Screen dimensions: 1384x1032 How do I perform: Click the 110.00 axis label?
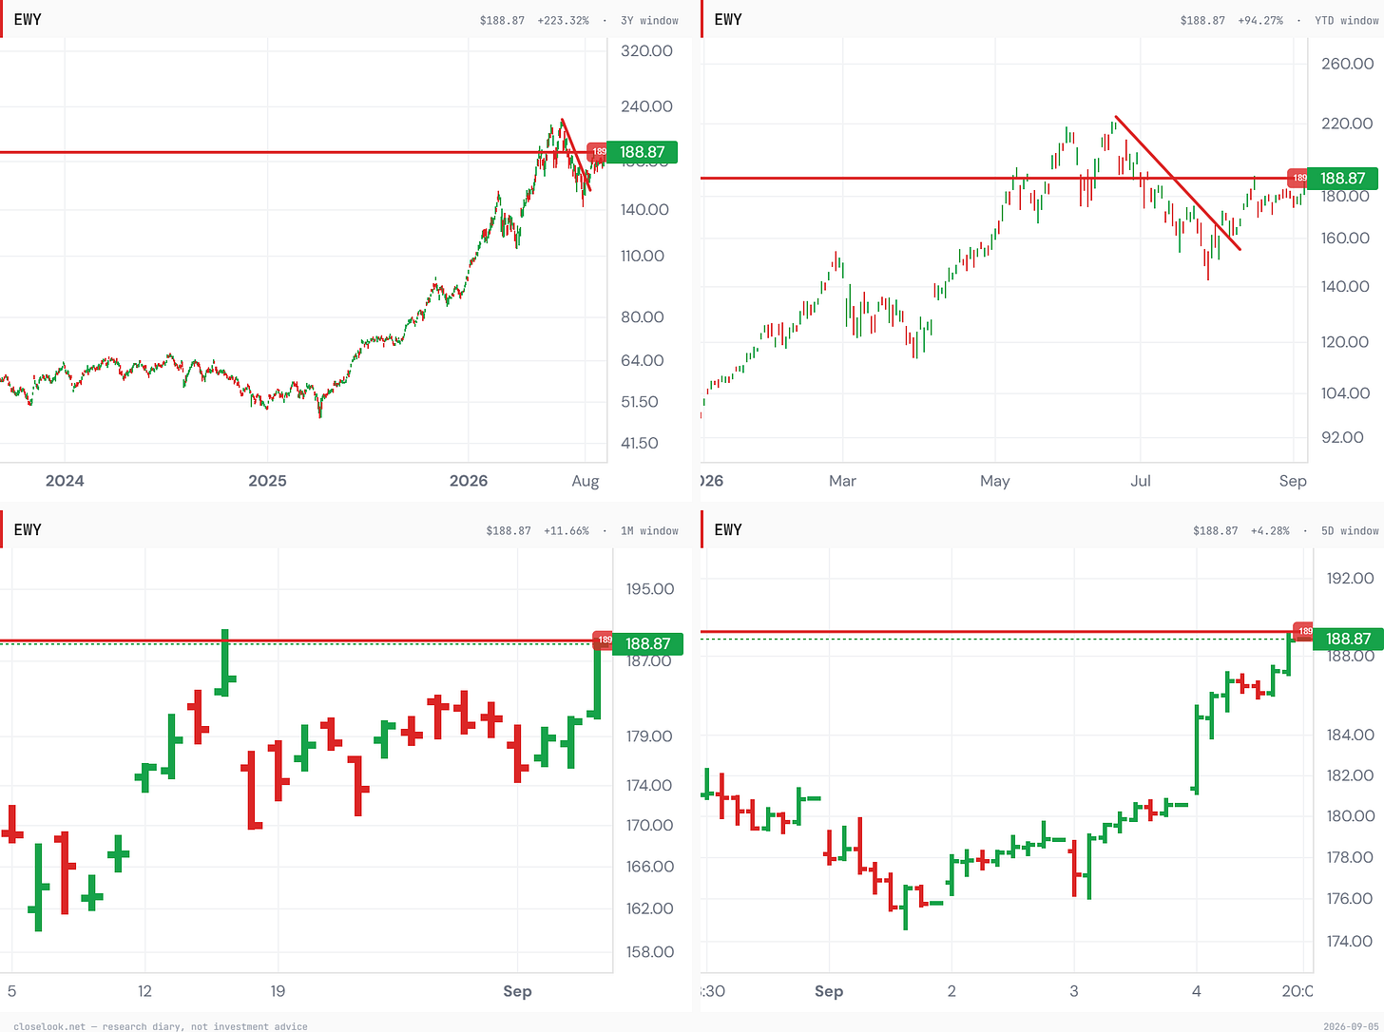point(643,256)
